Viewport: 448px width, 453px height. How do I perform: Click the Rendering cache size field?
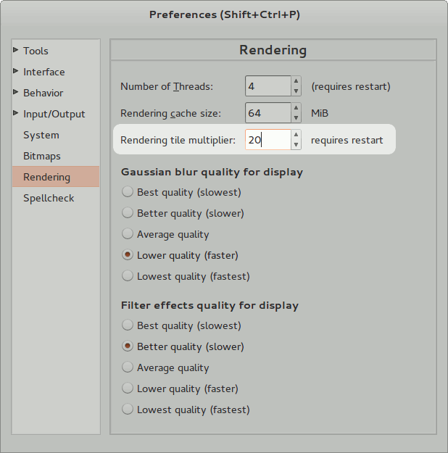267,113
